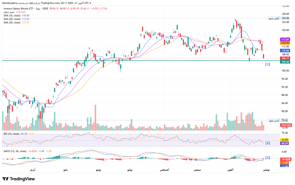Image resolution: width=295 pixels, height=185 pixels.
Task: Click the red 106.11 current price tag
Action: tap(286, 58)
